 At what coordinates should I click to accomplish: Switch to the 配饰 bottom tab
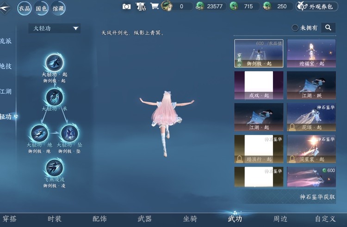pos(99,219)
